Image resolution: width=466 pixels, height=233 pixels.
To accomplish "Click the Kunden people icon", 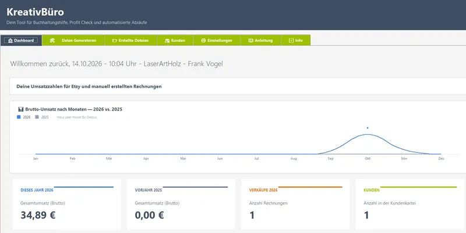I will pos(167,41).
